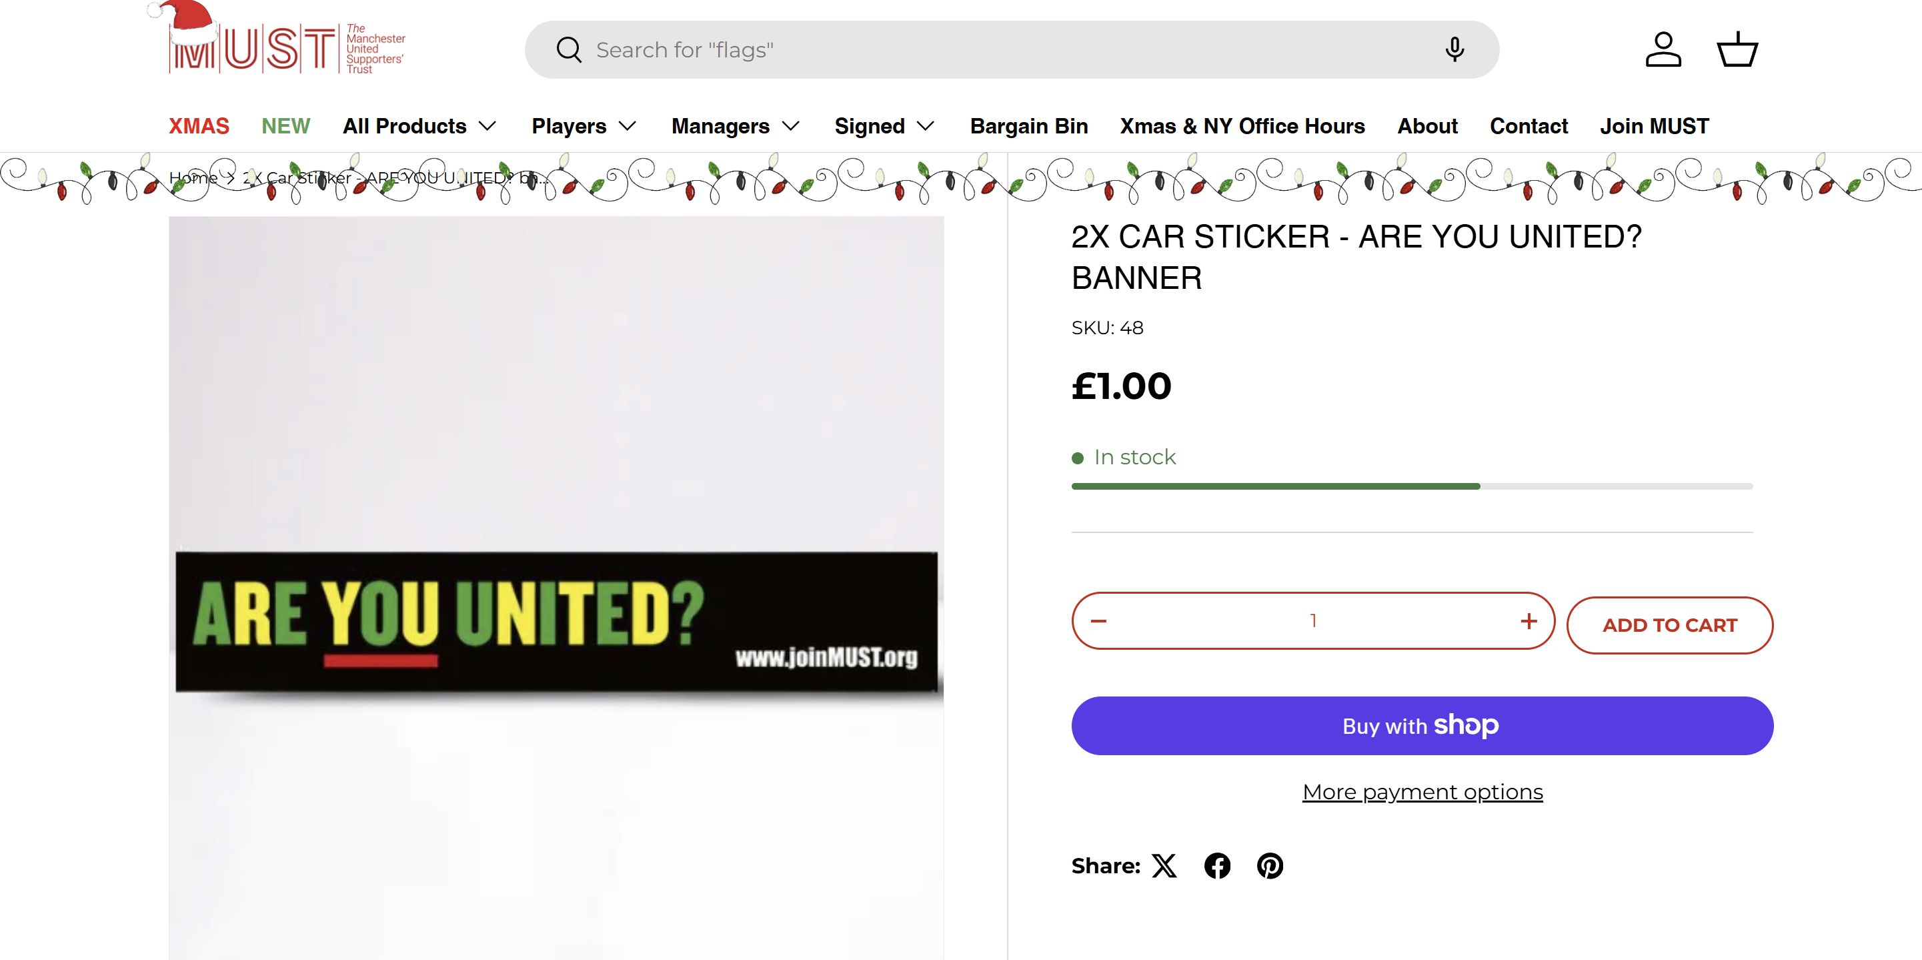Expand the Signed dropdown menu

click(x=884, y=126)
